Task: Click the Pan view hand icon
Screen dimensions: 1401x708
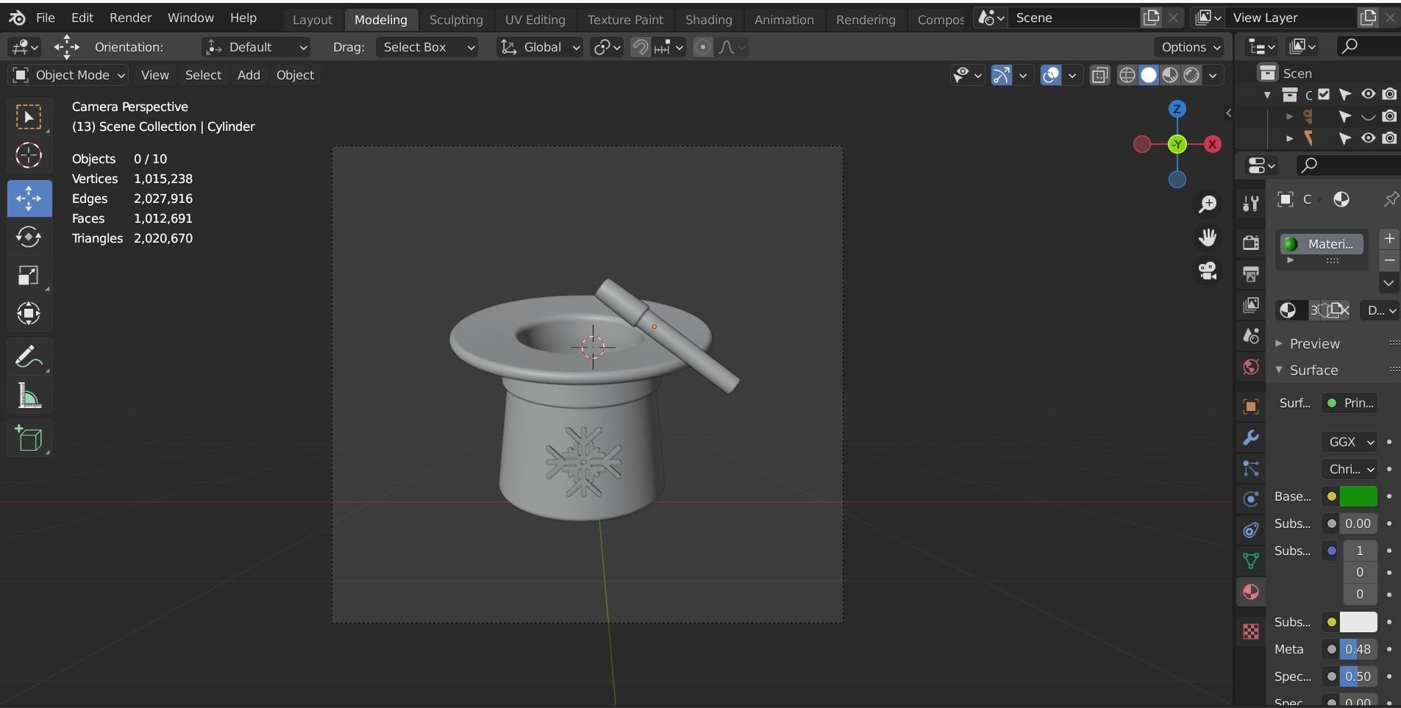Action: 1208,237
